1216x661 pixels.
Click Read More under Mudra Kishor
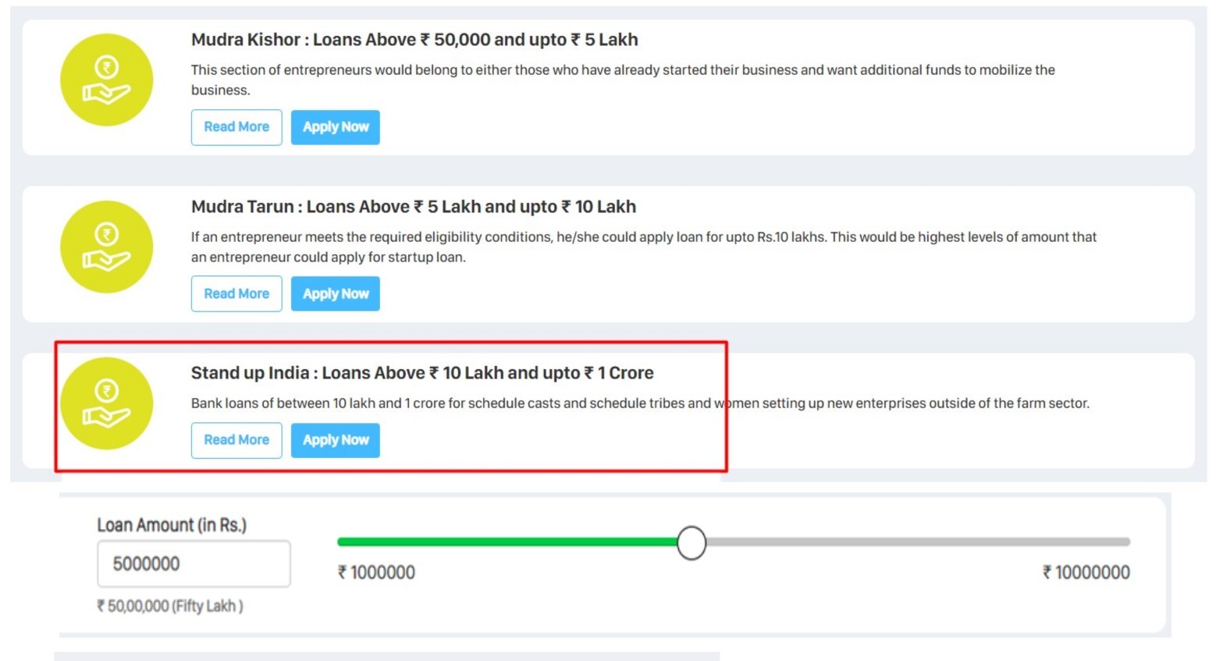236,126
